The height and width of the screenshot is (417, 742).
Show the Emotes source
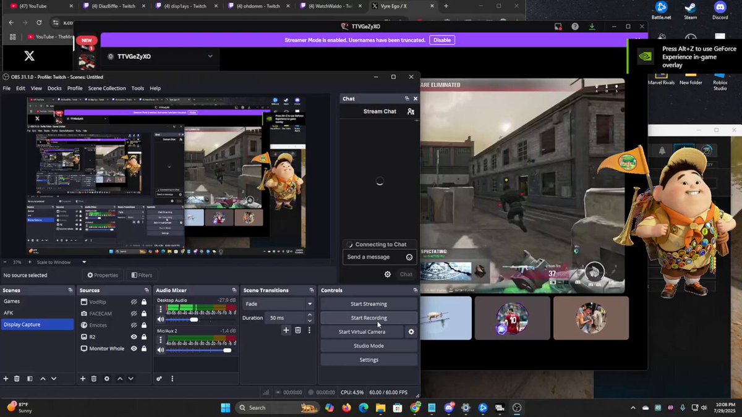(x=134, y=325)
